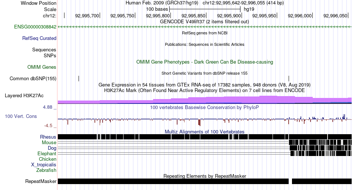Click the 92,995,800 ruler position
This screenshot has width=352, height=190.
pyautogui.click(x=158, y=16)
